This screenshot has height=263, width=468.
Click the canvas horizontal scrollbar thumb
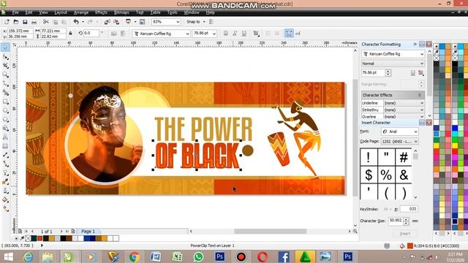pyautogui.click(x=270, y=232)
